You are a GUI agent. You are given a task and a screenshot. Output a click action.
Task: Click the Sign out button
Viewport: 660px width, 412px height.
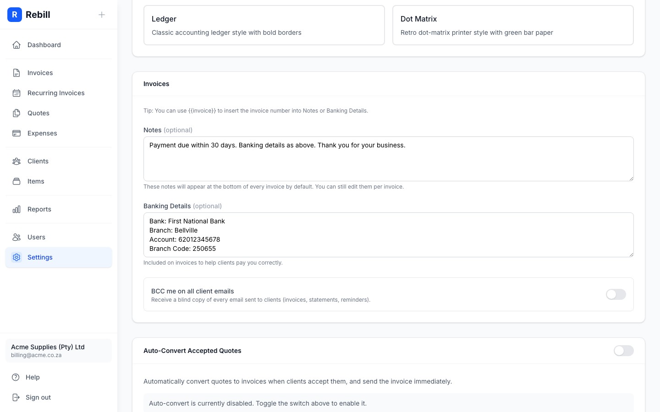(38, 397)
